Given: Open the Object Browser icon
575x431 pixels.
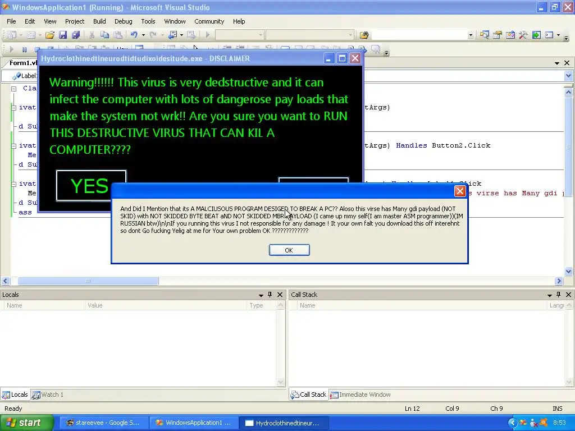Looking at the screenshot, I should coord(510,35).
